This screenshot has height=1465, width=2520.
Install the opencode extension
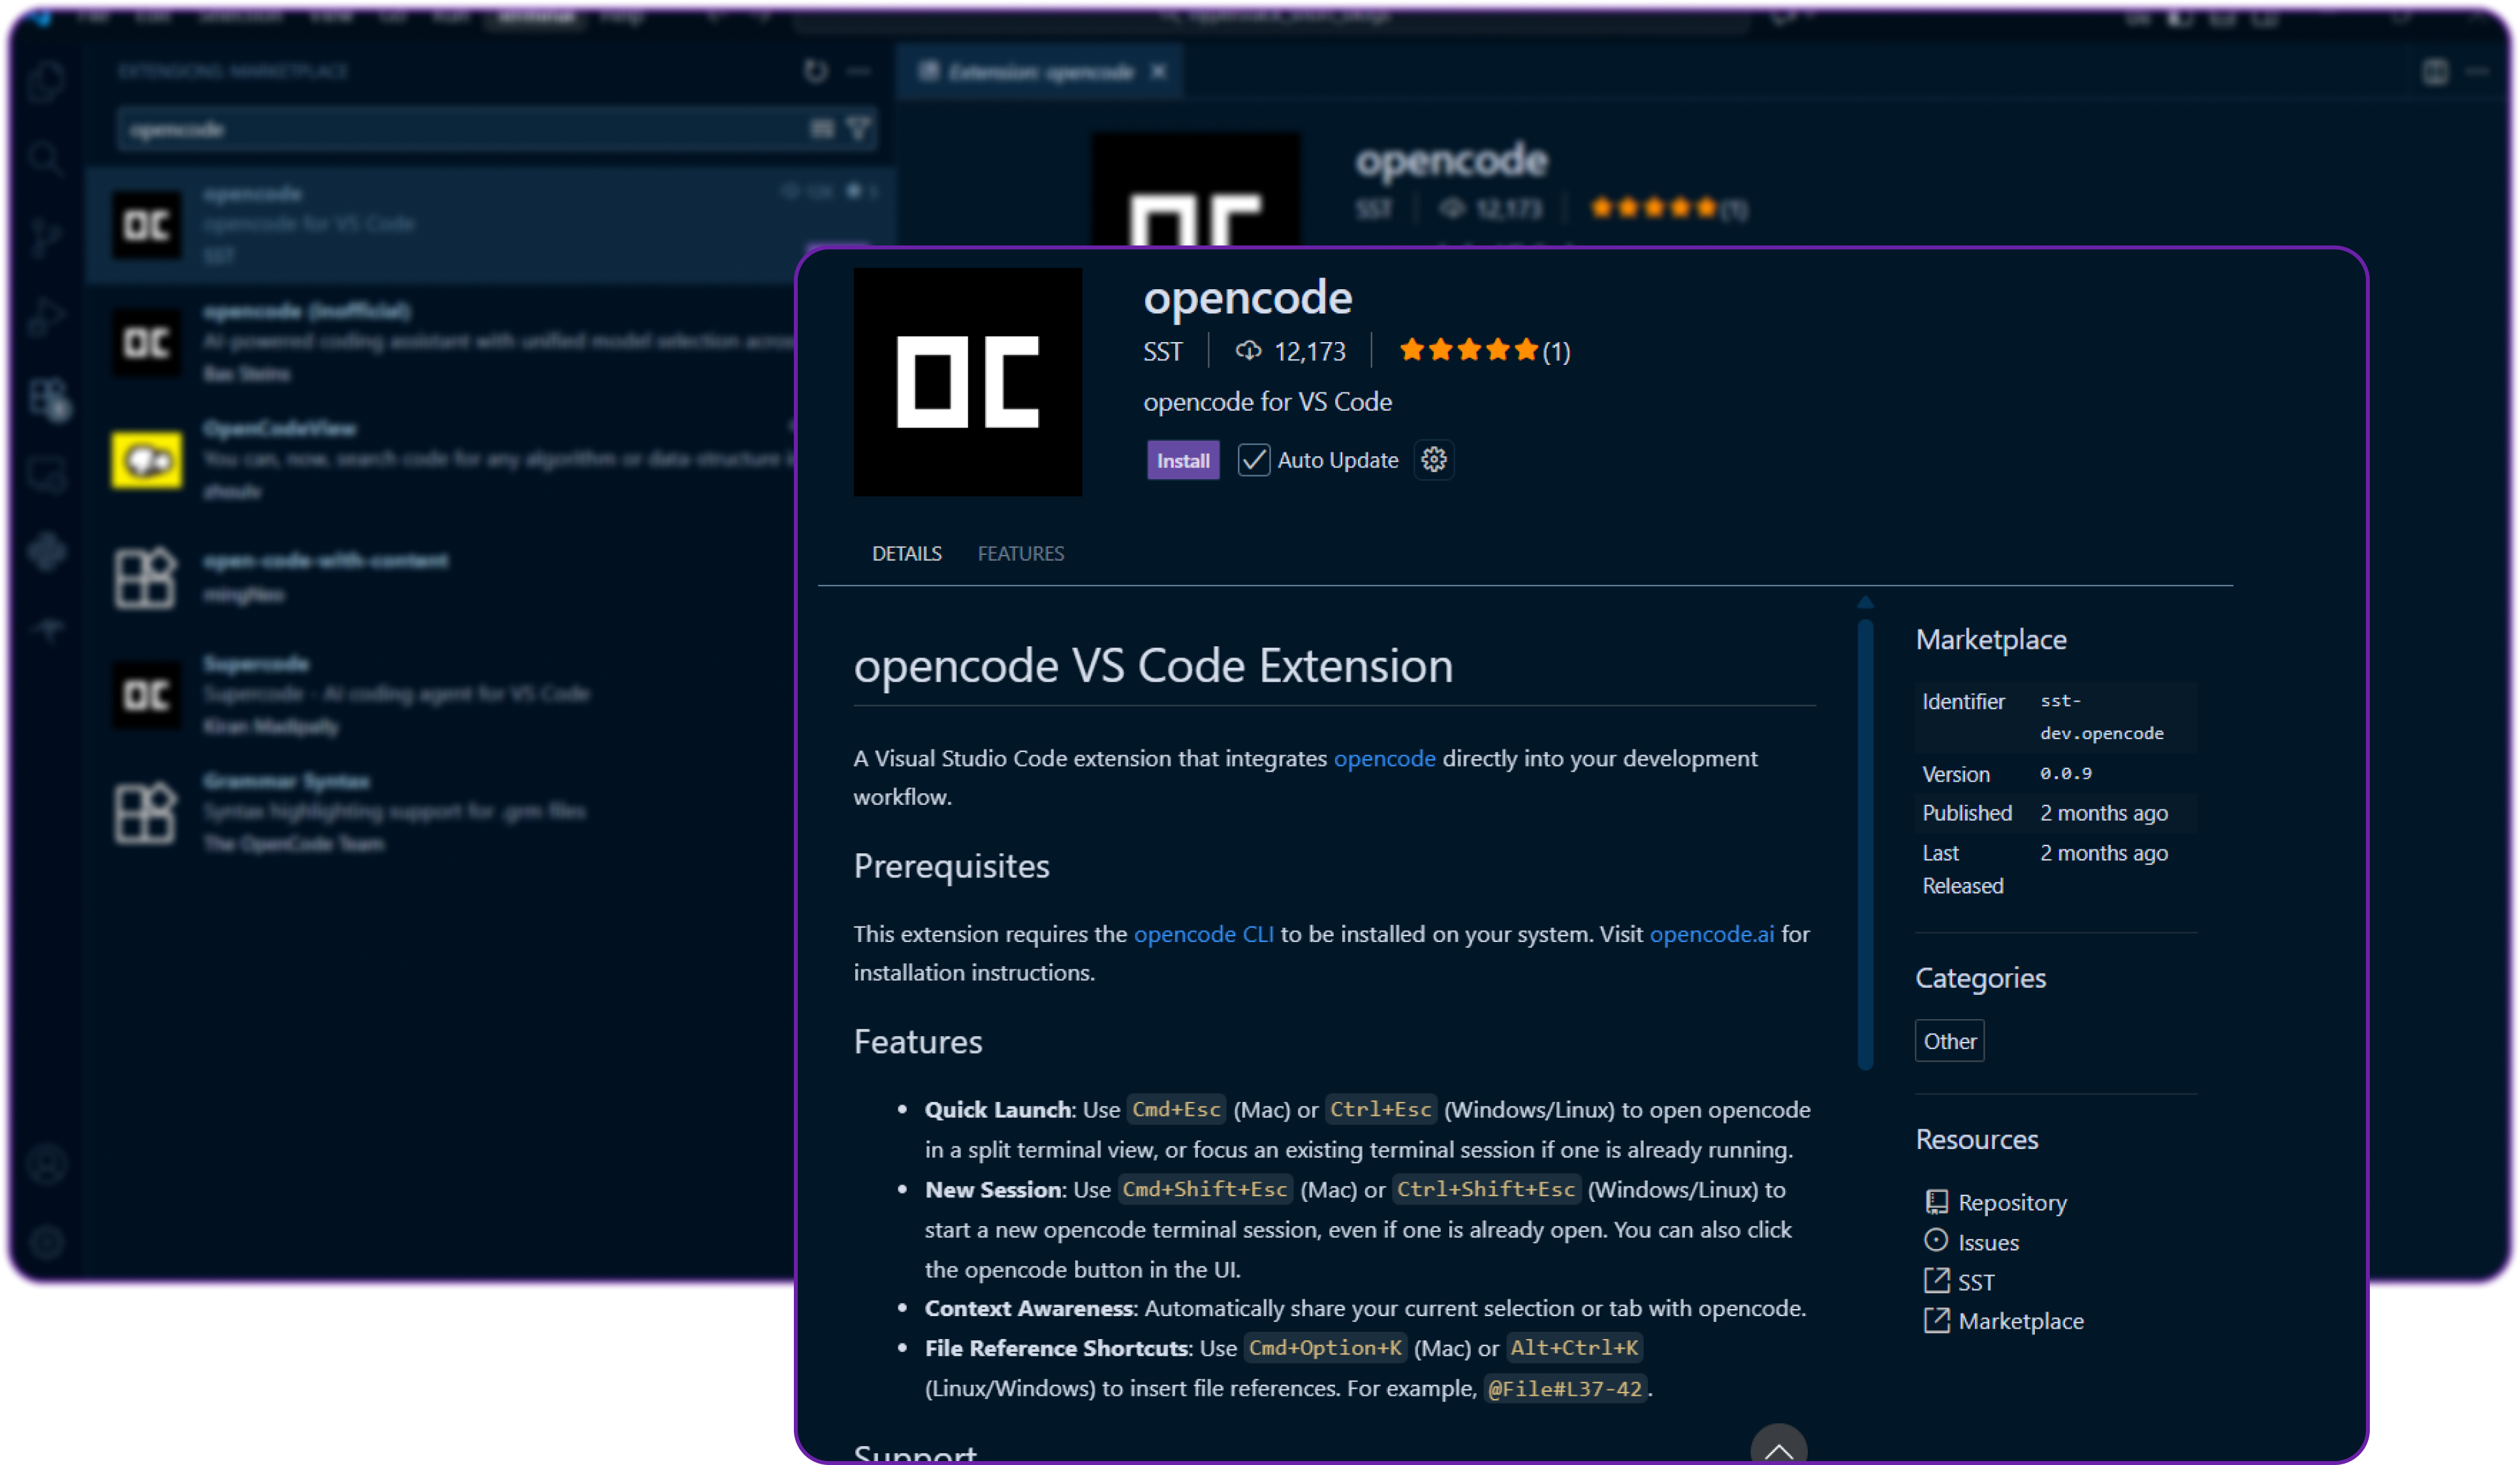tap(1183, 460)
